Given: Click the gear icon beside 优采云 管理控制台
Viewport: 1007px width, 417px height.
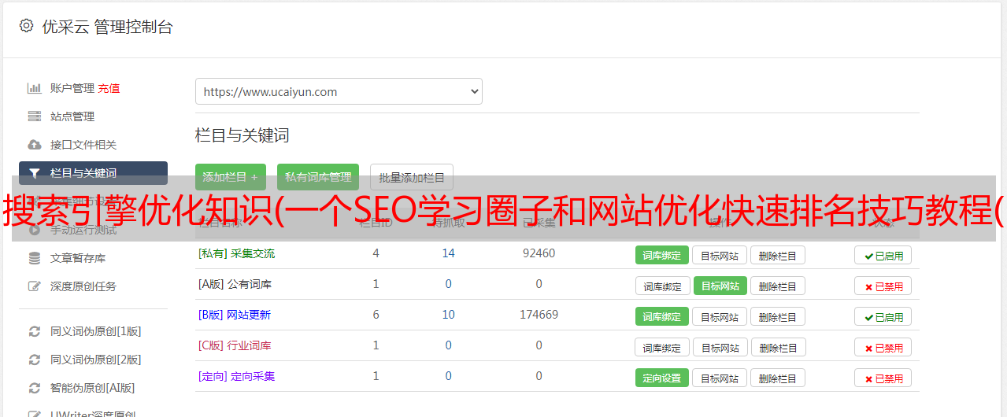Looking at the screenshot, I should [26, 26].
